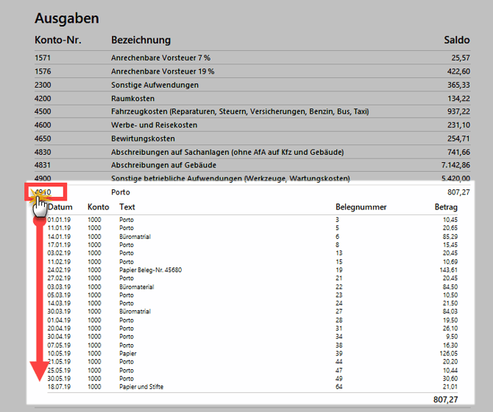493x412 pixels.
Task: Select the Betrag column header
Action: click(x=446, y=208)
